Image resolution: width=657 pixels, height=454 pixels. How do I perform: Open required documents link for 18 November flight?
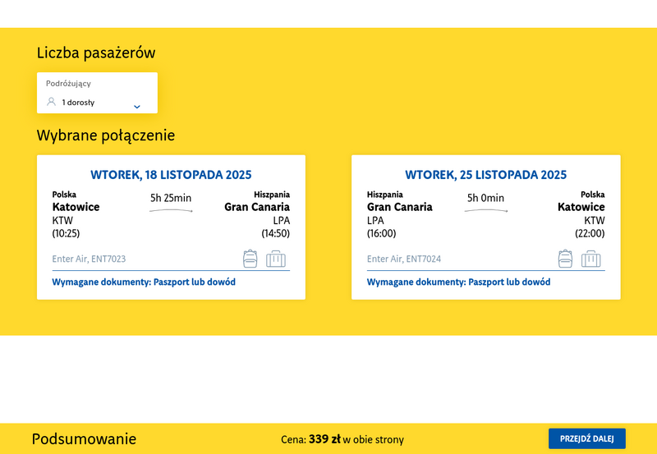[x=144, y=282]
